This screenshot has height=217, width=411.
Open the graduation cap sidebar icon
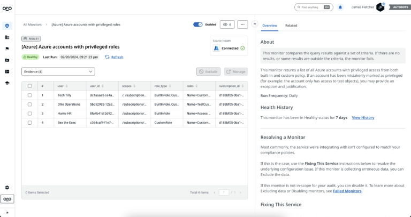pyautogui.click(x=7, y=83)
